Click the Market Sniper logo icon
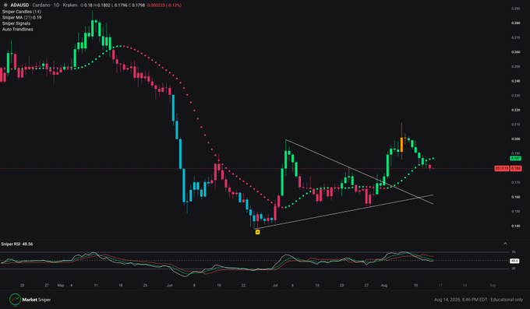The image size is (530, 309). 15,299
